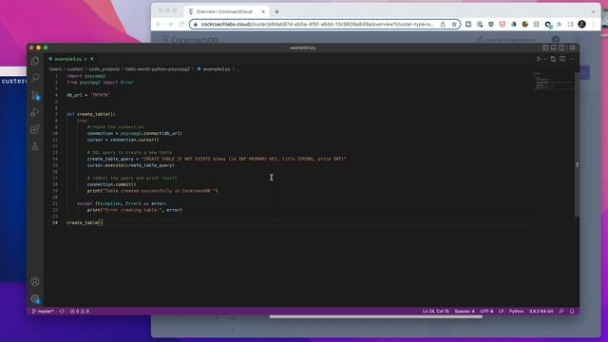Synchronize changes via the status bar sync icon
Viewport: 608px width, 342px height.
(x=62, y=312)
